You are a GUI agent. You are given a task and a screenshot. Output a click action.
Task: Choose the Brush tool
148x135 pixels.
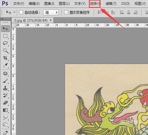pyautogui.click(x=5, y=81)
